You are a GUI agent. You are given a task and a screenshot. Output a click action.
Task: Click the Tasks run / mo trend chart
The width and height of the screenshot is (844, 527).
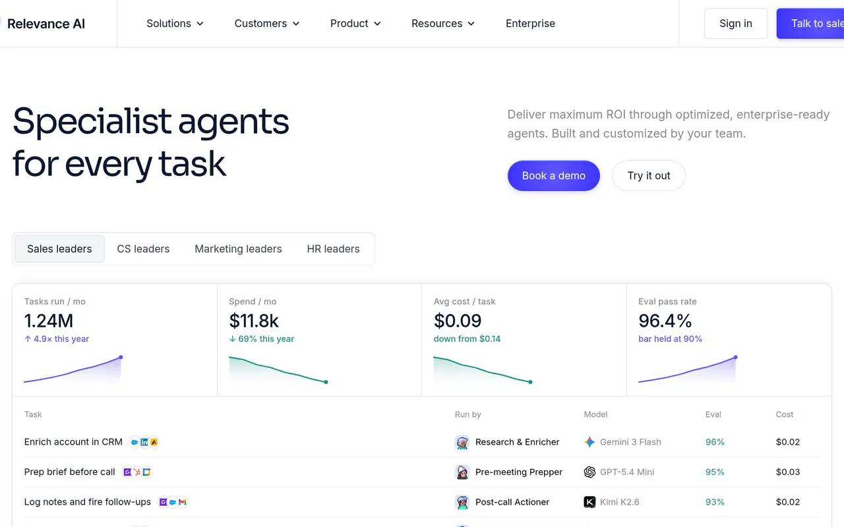coord(73,370)
